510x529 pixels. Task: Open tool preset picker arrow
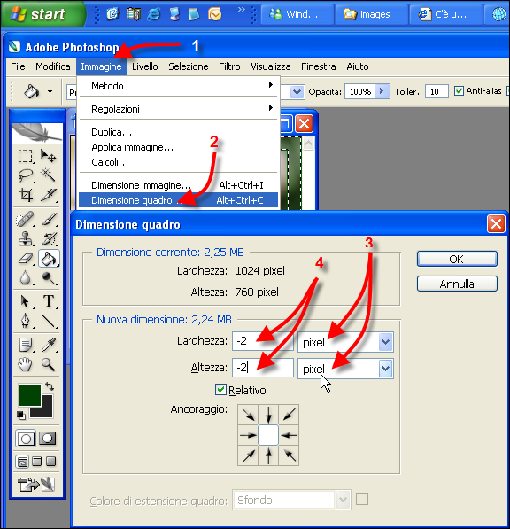50,91
